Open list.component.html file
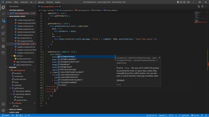Image resolution: width=209 pixels, height=117 pixels. pos(25,41)
